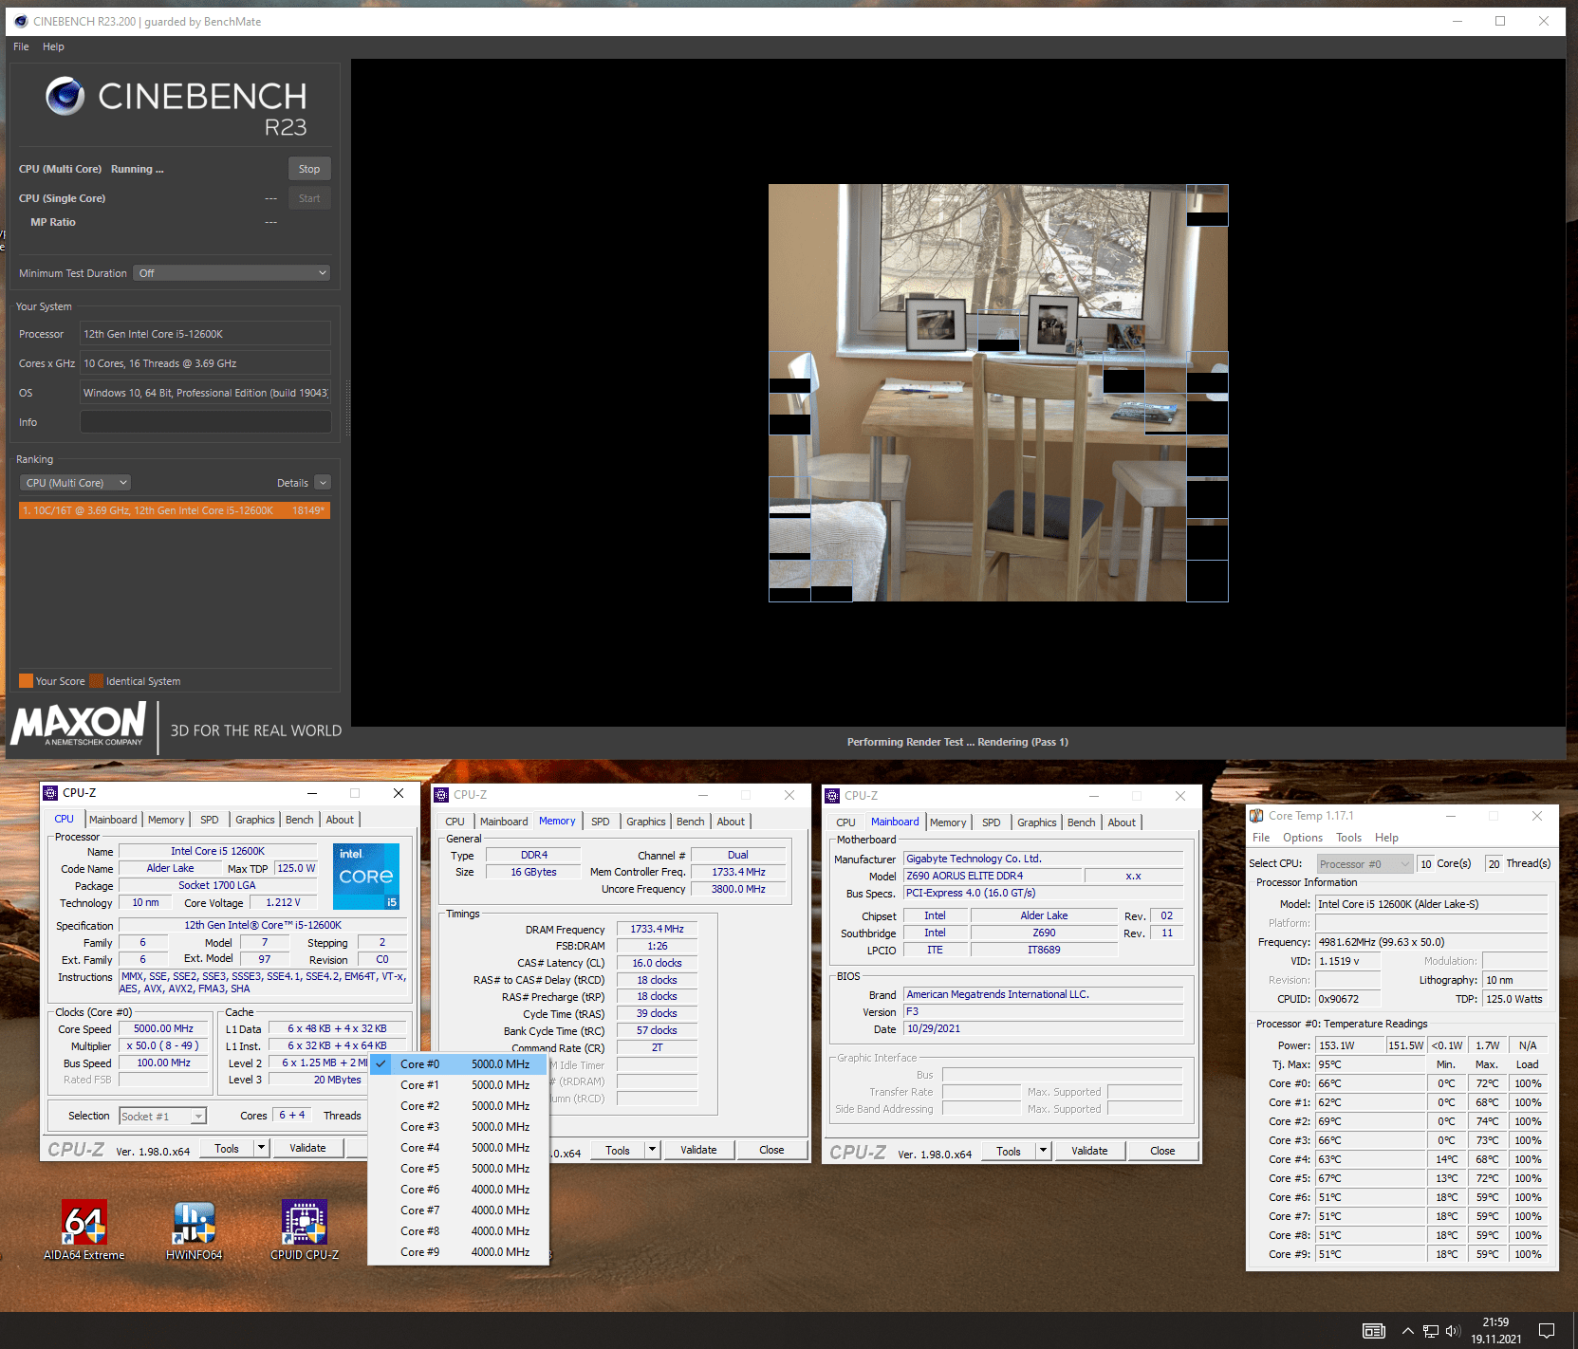Click the title icon of the CPU-Z Mainboard window
Screen dimensions: 1578x1349
tap(832, 796)
